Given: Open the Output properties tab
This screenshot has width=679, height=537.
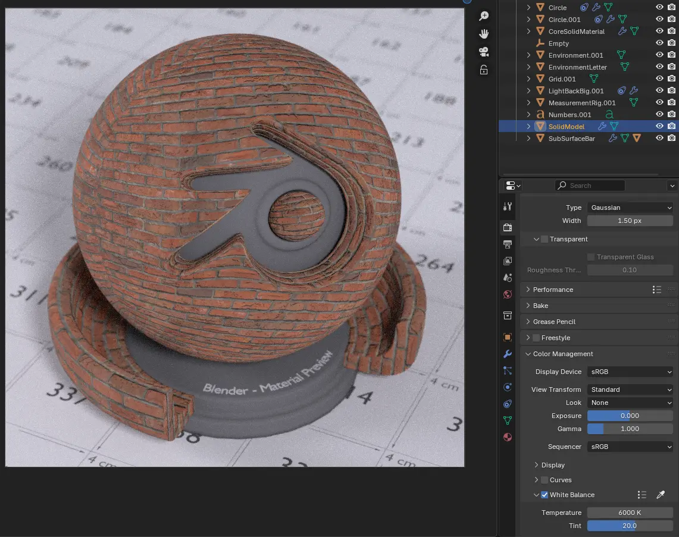Looking at the screenshot, I should click(508, 244).
